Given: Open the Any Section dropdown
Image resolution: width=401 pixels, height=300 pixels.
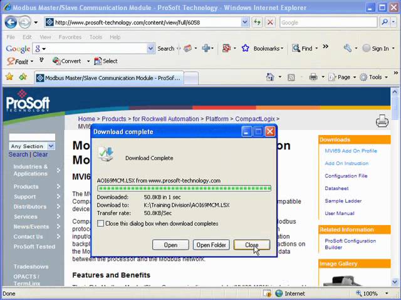Looking at the screenshot, I should (51, 146).
